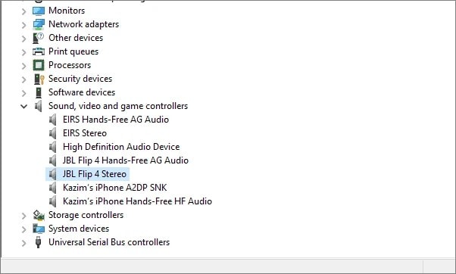Expand the Storage controllers node
This screenshot has height=274, width=456.
23,216
